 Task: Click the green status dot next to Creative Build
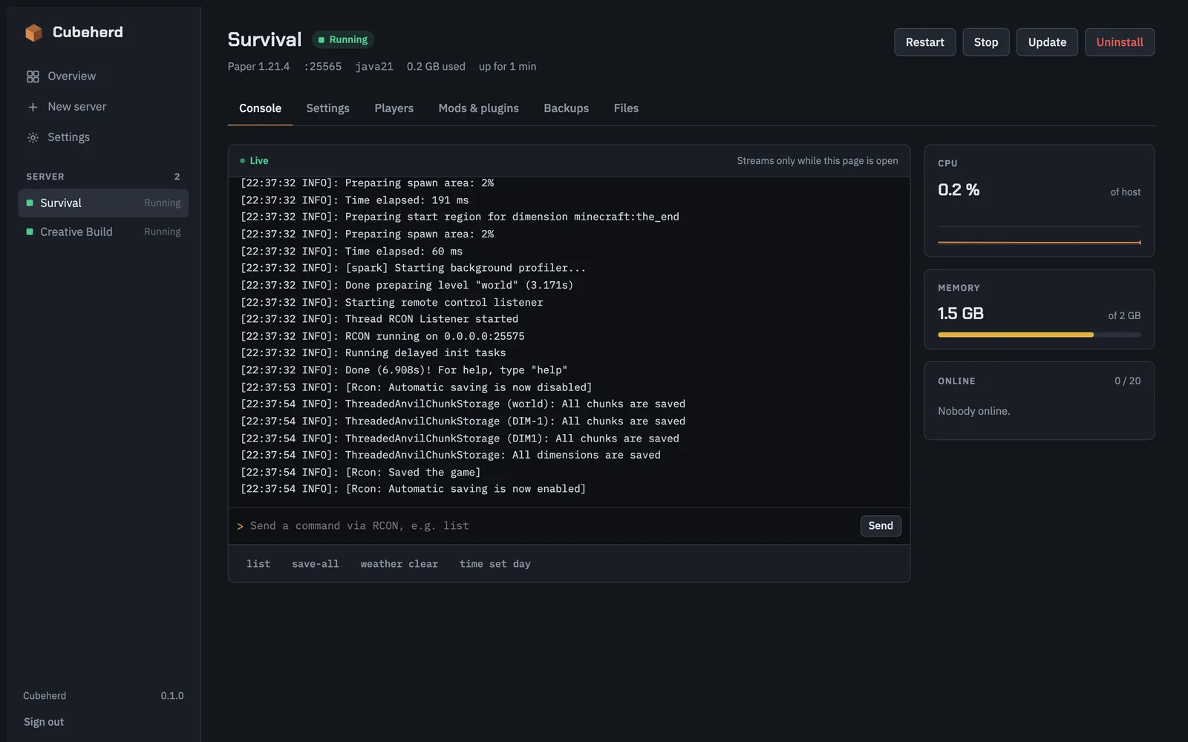(x=30, y=232)
